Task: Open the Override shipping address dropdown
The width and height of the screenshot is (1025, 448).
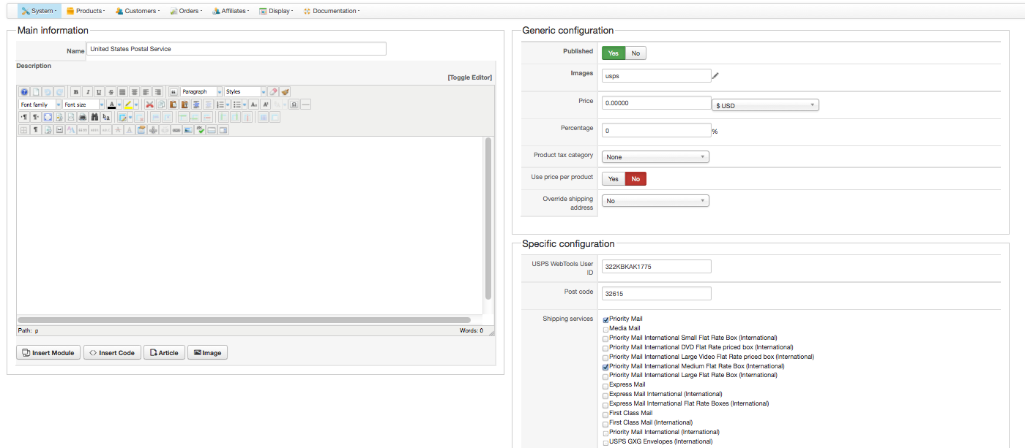Action: 655,200
